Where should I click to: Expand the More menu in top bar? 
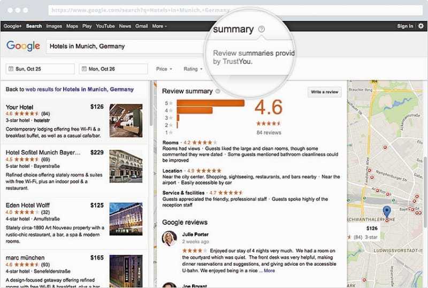click(x=159, y=26)
